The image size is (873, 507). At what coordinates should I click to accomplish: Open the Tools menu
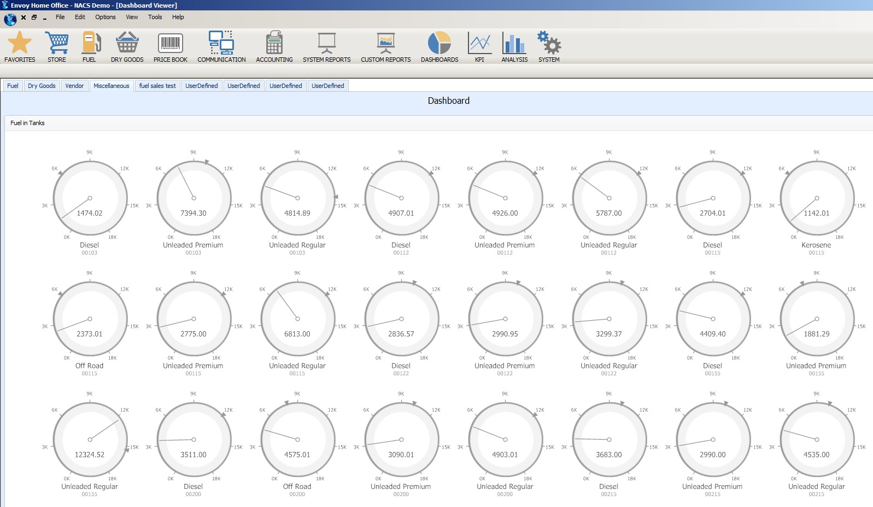(x=155, y=17)
